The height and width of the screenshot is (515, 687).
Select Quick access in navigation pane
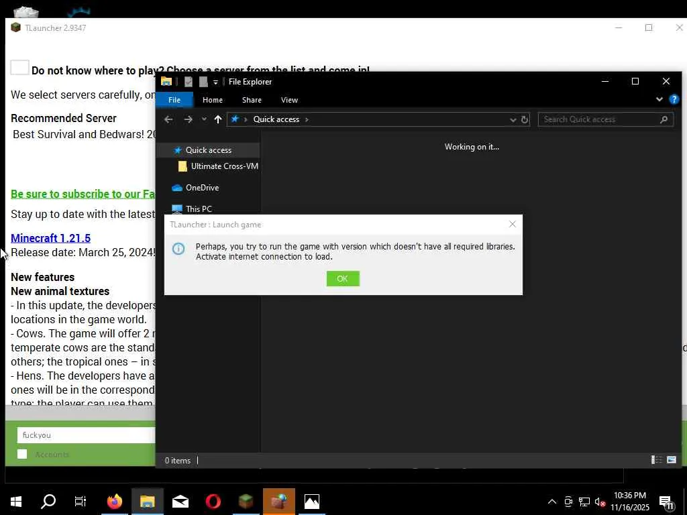tap(208, 150)
